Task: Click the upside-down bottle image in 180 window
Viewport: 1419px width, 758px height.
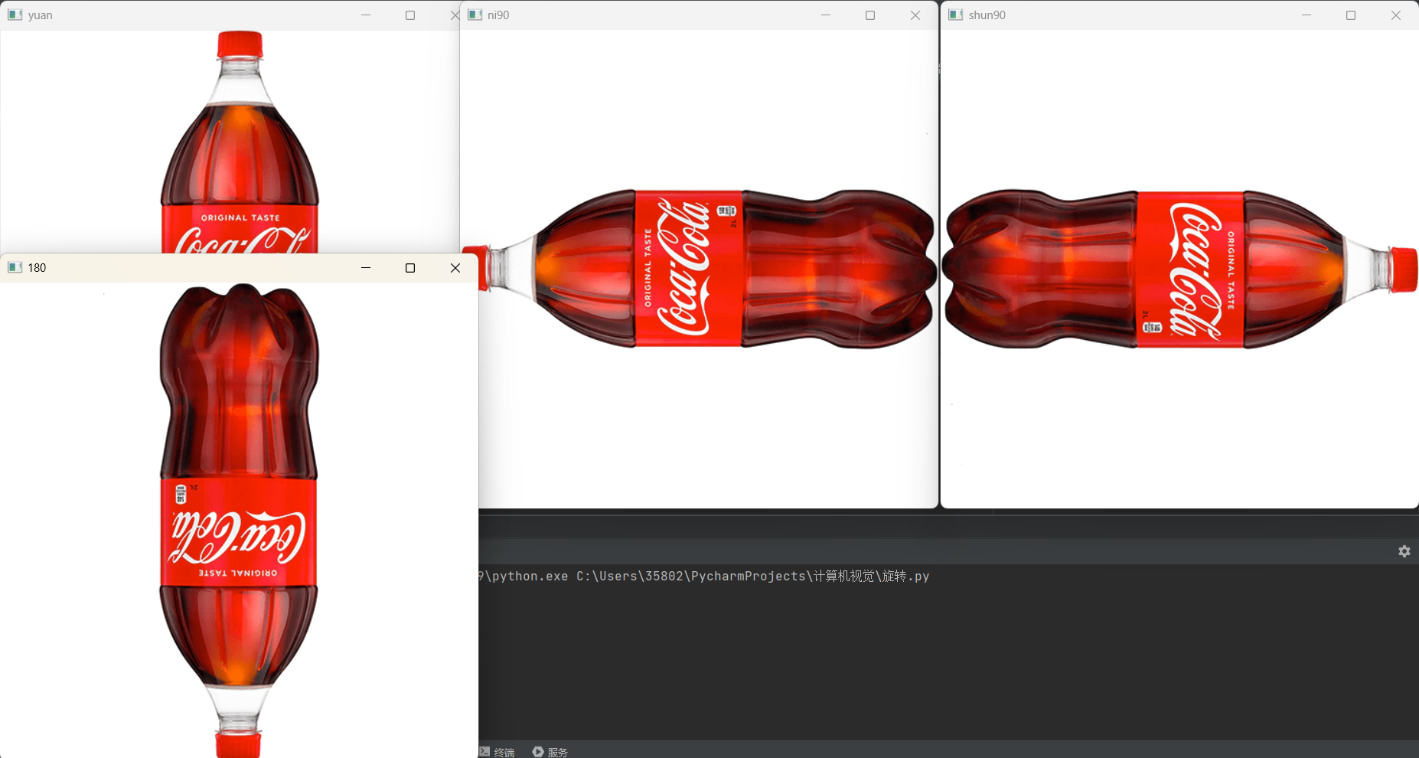Action: 239,521
